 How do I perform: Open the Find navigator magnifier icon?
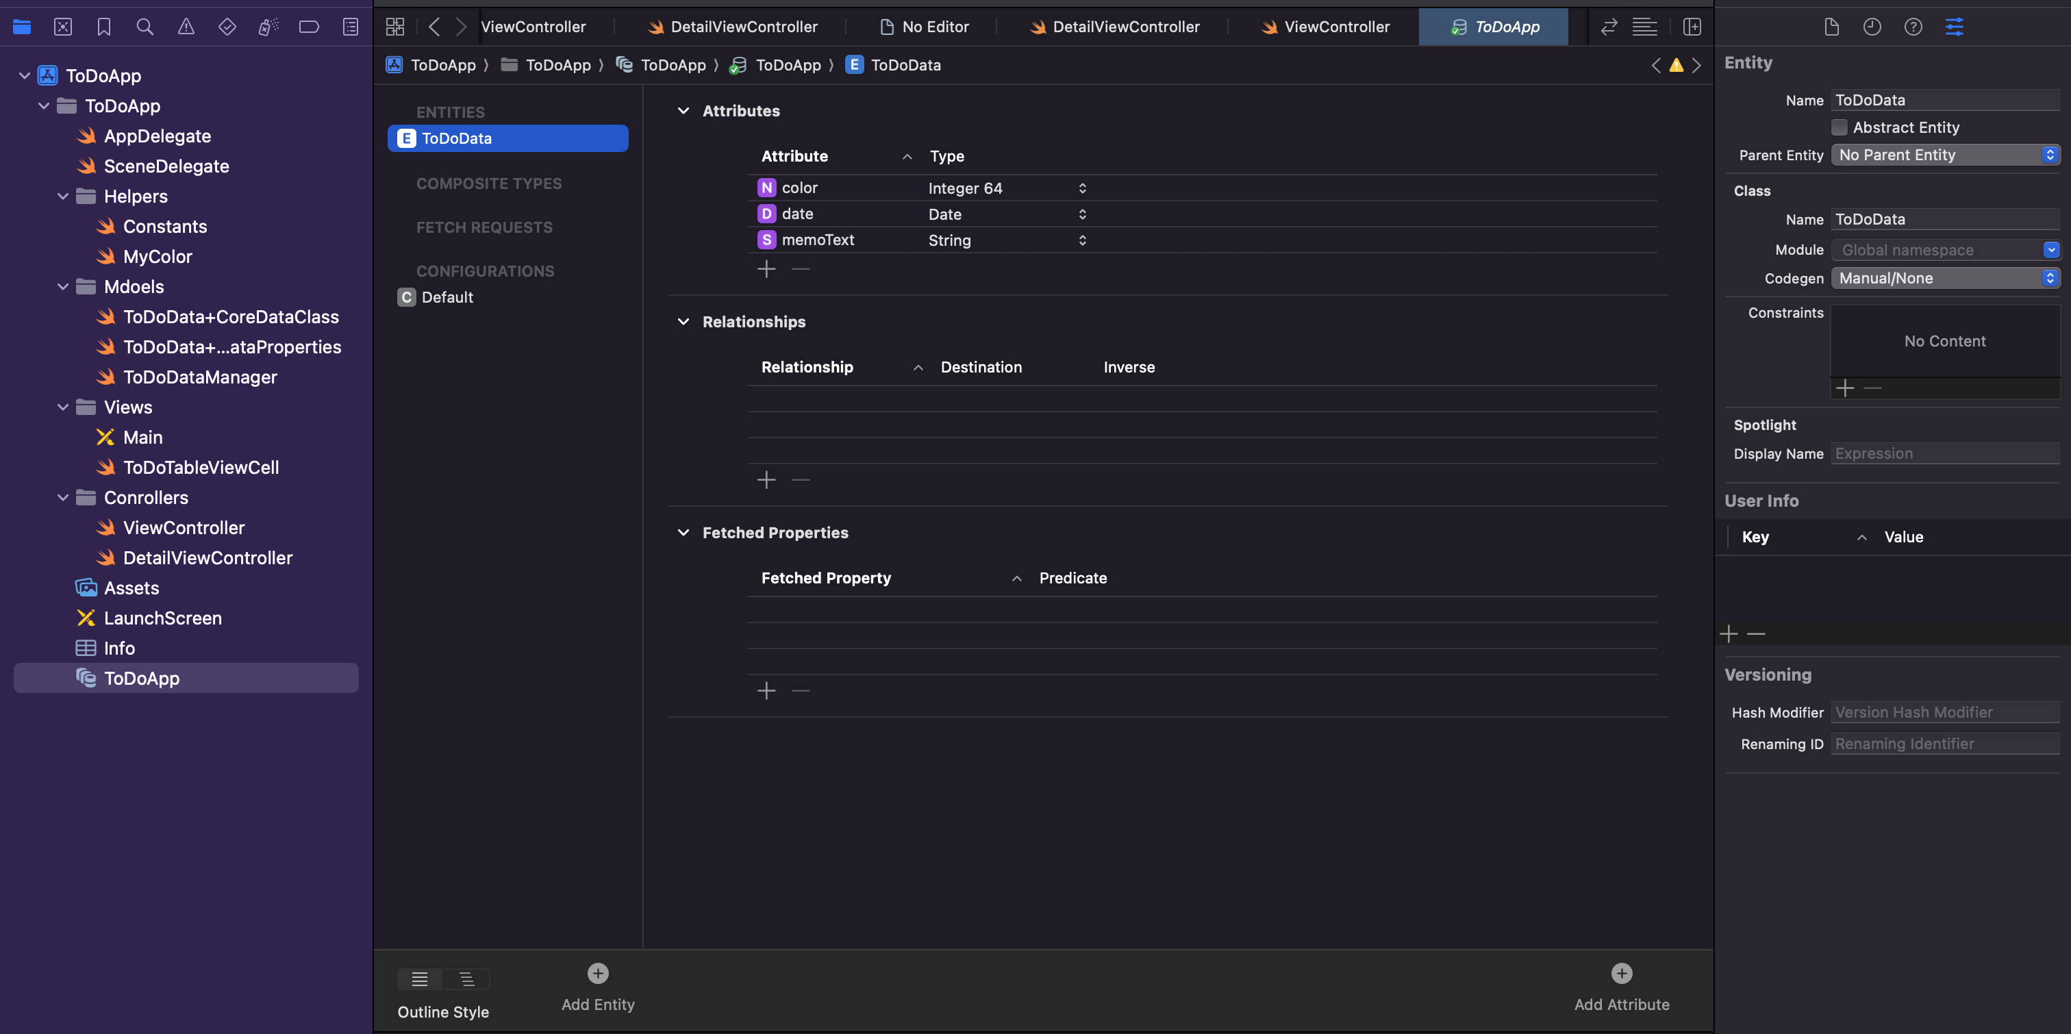tap(145, 27)
